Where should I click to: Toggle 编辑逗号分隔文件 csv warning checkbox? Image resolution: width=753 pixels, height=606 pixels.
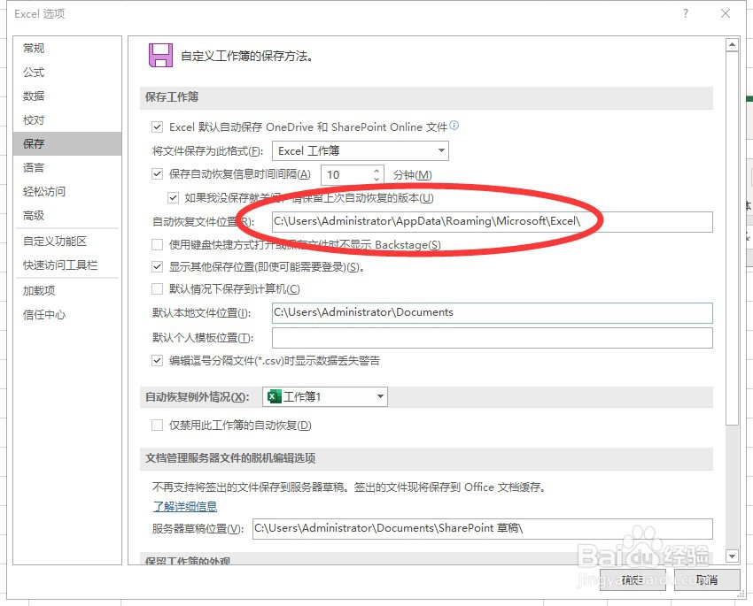tap(157, 361)
